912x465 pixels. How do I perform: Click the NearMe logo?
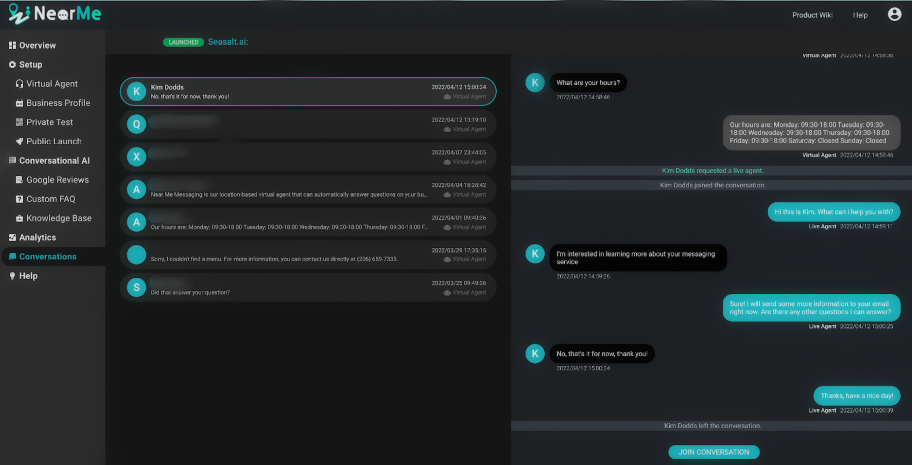(x=55, y=14)
